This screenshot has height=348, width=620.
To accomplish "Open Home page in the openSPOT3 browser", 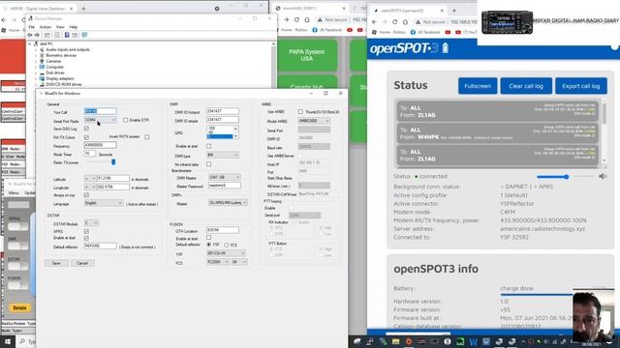I will tap(405, 22).
